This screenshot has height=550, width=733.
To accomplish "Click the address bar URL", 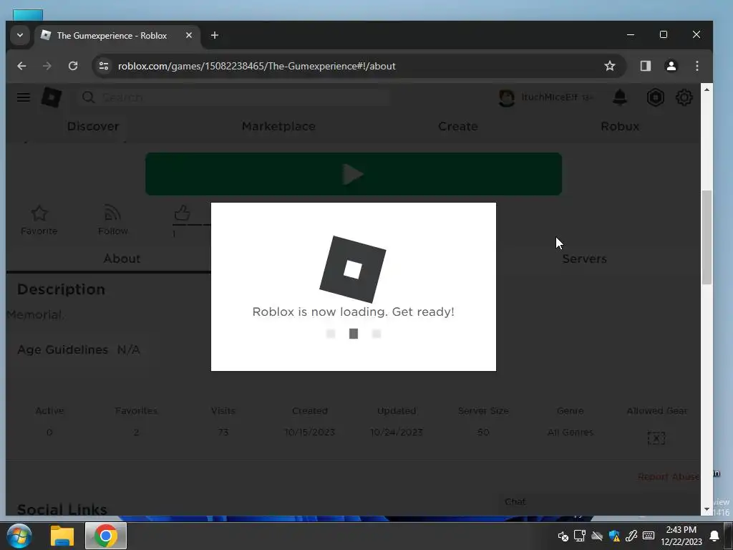I will pyautogui.click(x=257, y=66).
